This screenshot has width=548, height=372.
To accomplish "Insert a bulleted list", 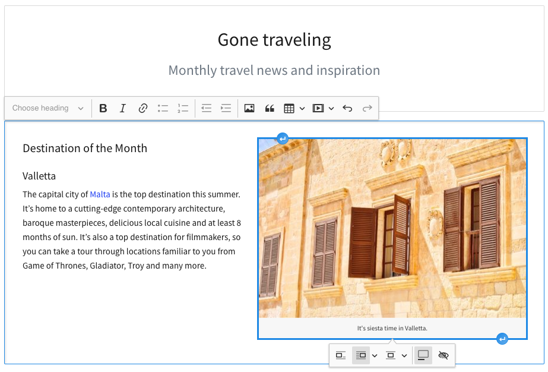I will tap(163, 108).
